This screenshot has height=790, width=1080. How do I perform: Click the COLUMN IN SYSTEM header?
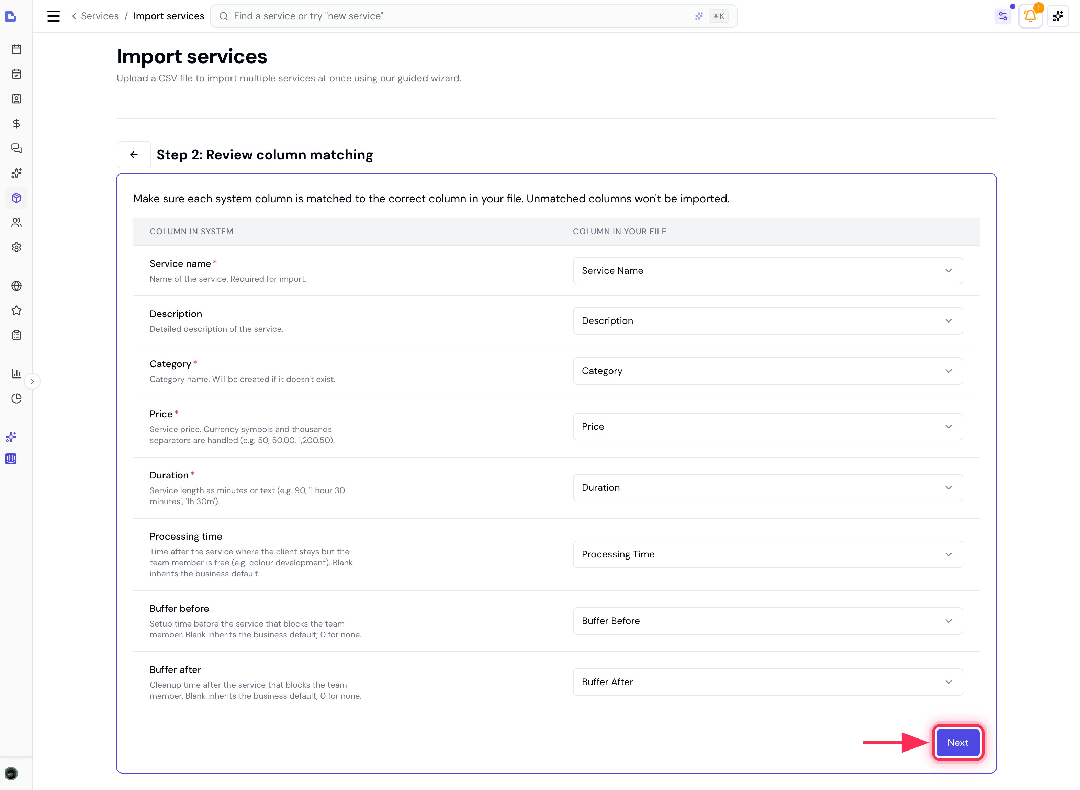click(x=191, y=232)
